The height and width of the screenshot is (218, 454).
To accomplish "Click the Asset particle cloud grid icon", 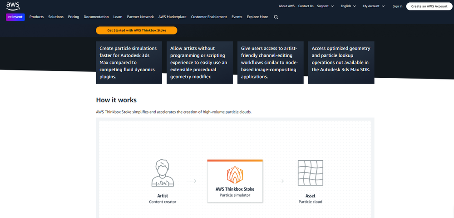I will [x=311, y=173].
